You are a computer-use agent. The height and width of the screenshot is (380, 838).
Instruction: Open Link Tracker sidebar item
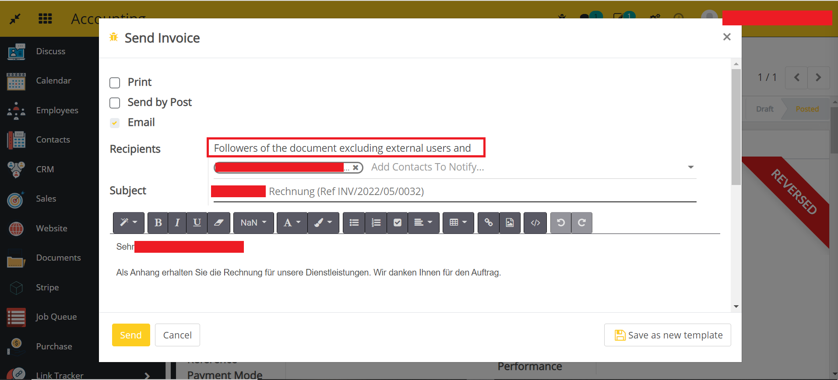click(x=60, y=375)
